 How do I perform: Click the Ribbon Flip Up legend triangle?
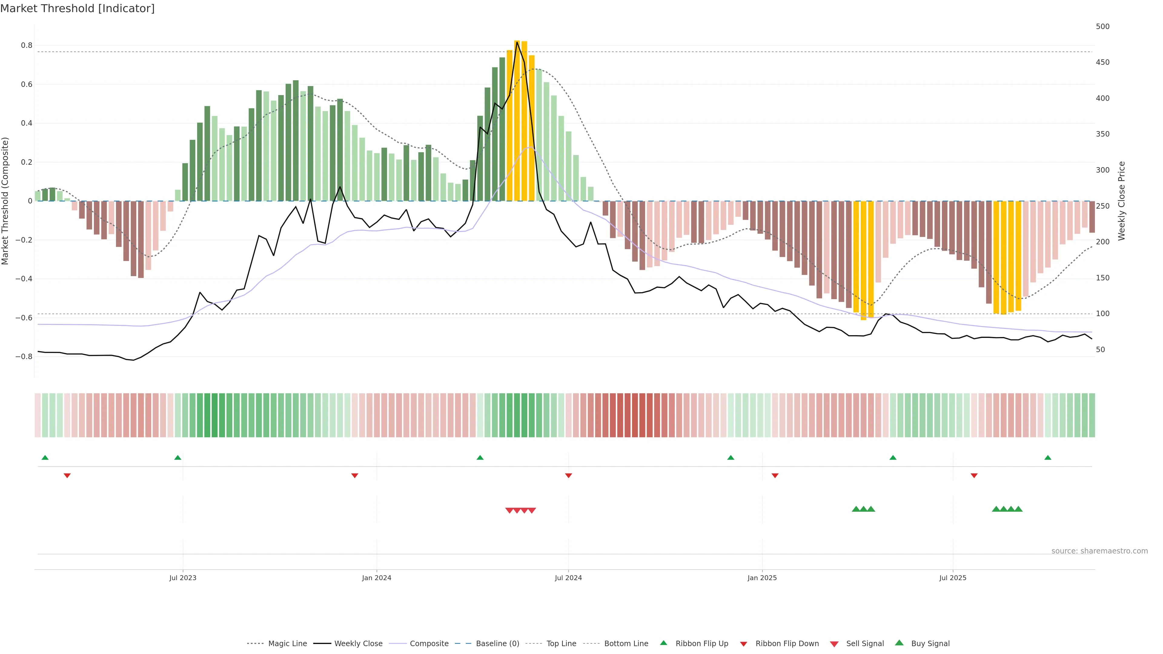pos(664,643)
